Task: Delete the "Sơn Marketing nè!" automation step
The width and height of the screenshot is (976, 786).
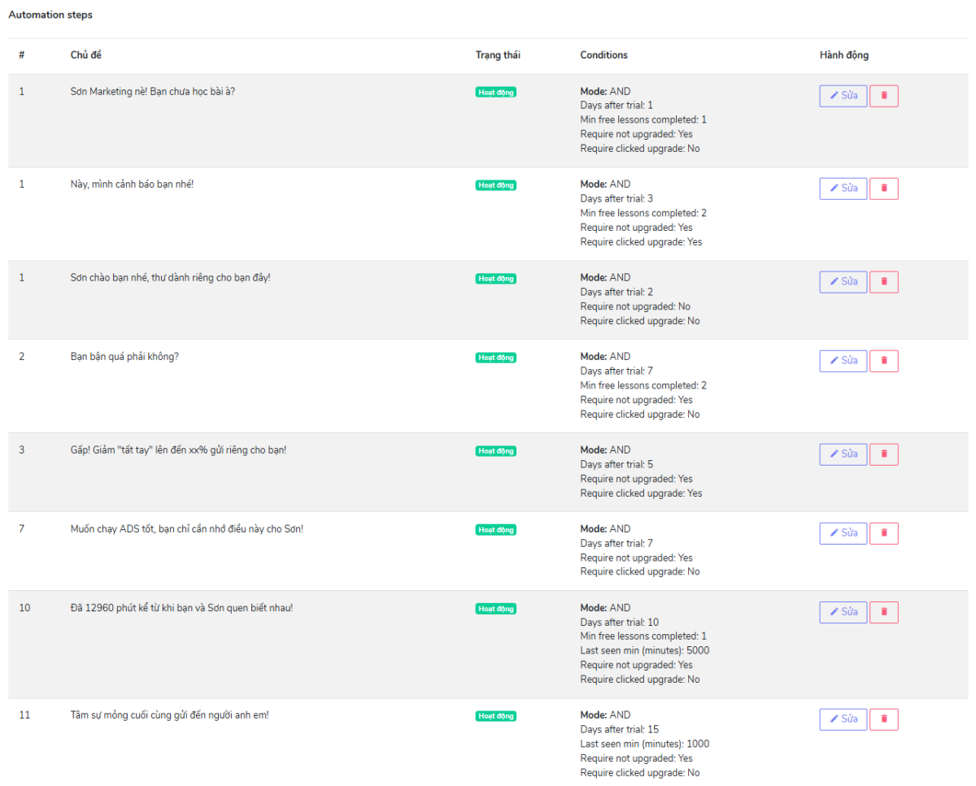Action: (x=884, y=96)
